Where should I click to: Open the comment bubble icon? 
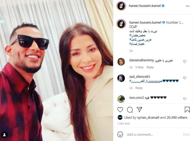point(130,110)
